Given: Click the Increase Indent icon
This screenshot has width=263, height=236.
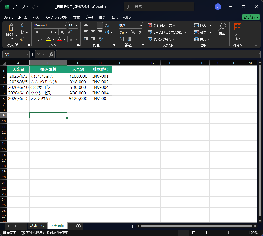Looking at the screenshot, I should pyautogui.click(x=93, y=39).
